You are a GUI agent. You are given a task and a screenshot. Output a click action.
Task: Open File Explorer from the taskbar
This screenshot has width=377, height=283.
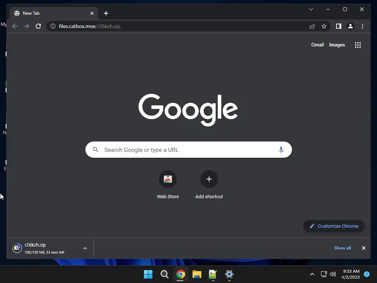pyautogui.click(x=197, y=274)
